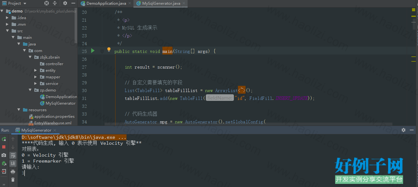The height and width of the screenshot is (187, 418).
Task: Fold the javadoc comment at line 20
Action: click(102, 12)
